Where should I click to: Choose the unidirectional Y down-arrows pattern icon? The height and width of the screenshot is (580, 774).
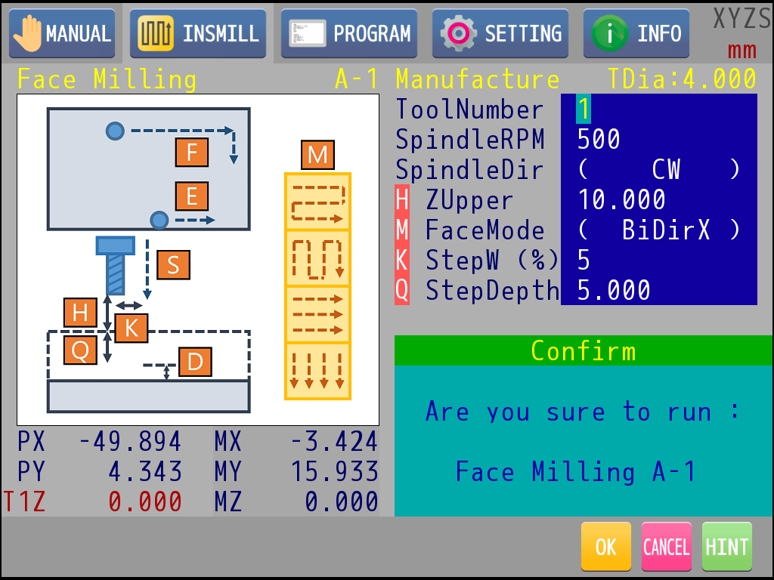point(317,371)
